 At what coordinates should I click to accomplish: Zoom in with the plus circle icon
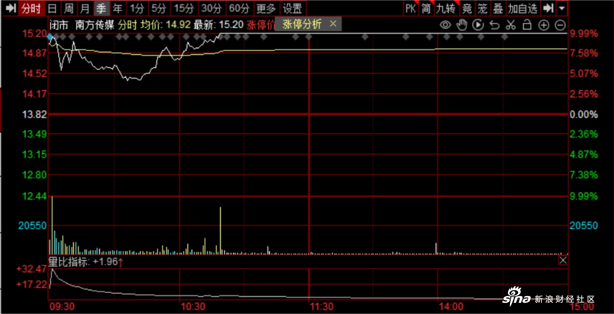point(544,25)
